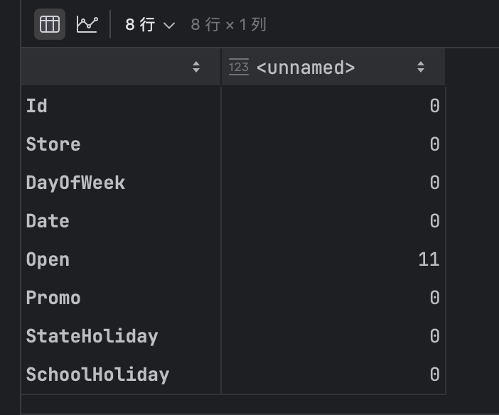Select the DayOfWeek row label
Viewport: 499px width, 415px height.
75,183
